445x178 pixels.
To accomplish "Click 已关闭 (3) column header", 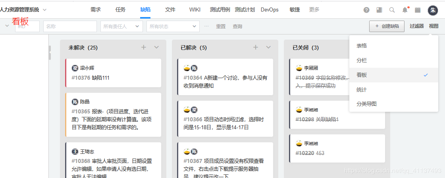I will (x=306, y=48).
